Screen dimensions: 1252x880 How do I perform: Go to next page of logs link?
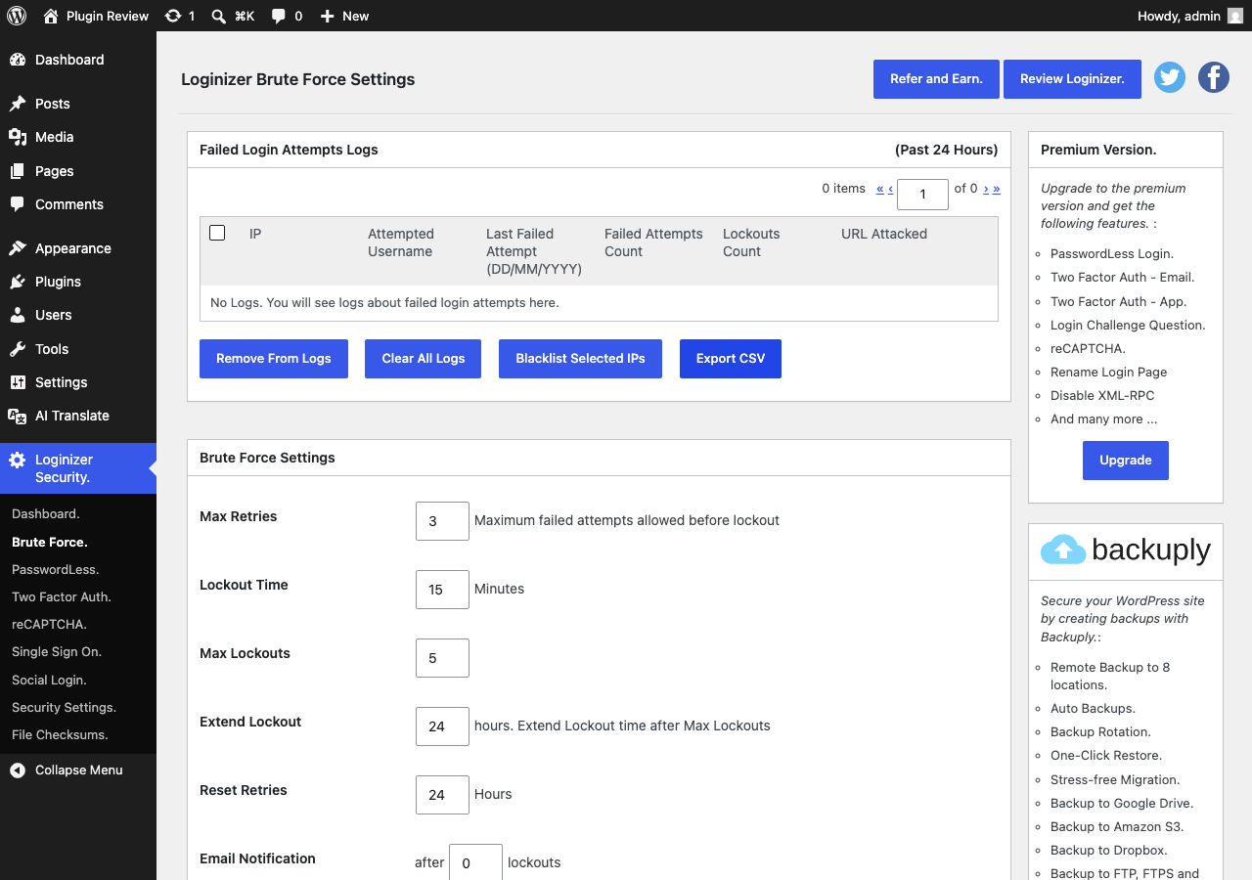[986, 189]
